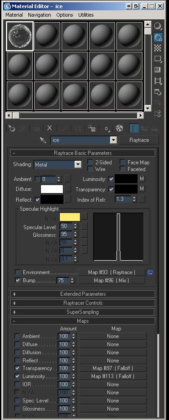Click the yellow specular color swatch
Screen dimensions: 169x420
click(x=70, y=217)
